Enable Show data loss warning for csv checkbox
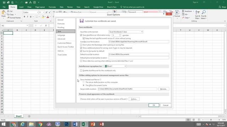This screenshot has width=227, height=127. [81, 61]
